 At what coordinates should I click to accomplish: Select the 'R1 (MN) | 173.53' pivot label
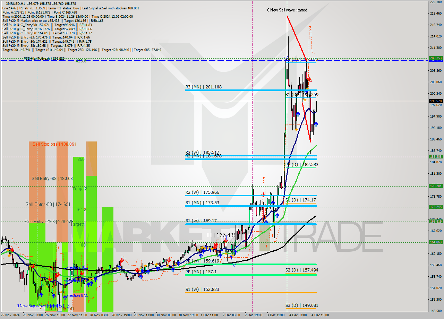click(202, 202)
